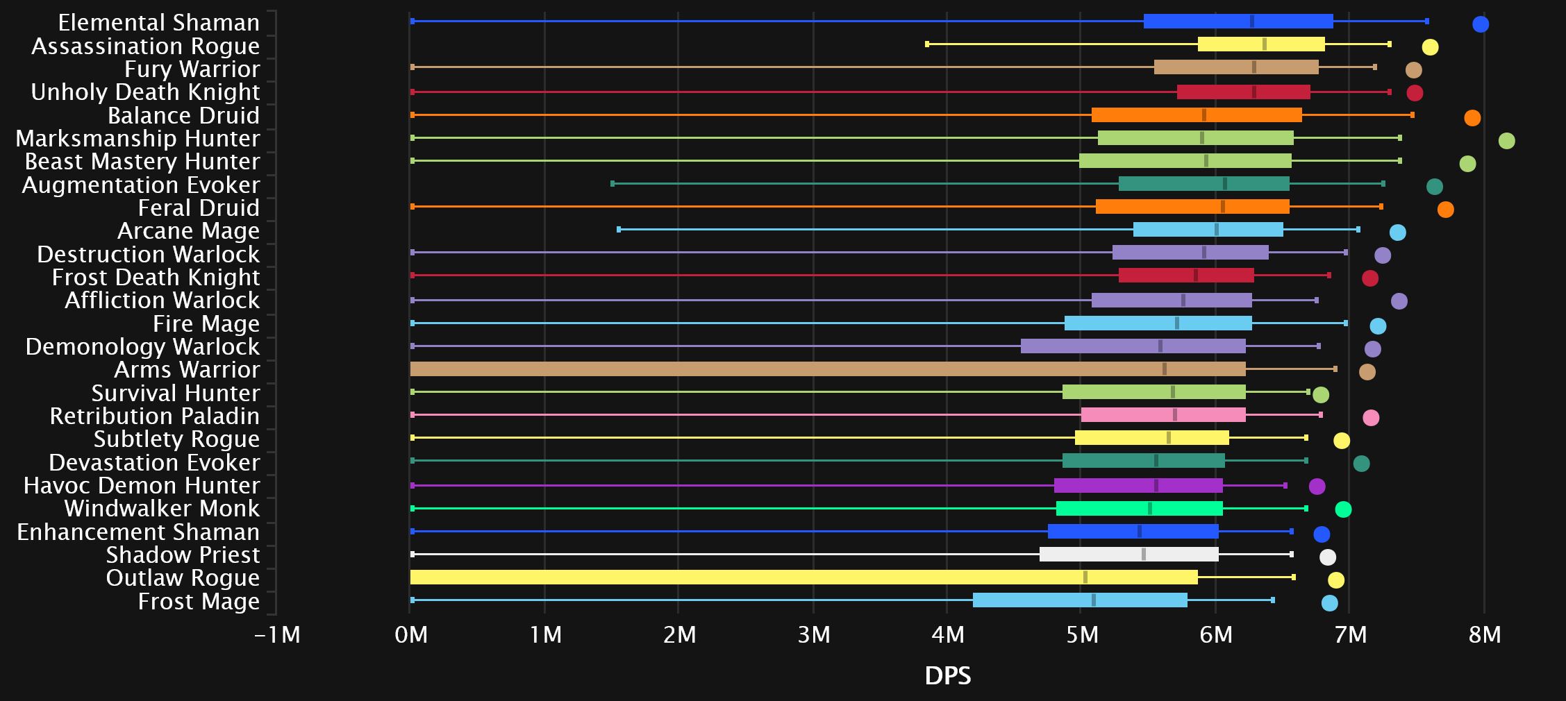
Task: Click the Elemental Shaman blue outlier dot
Action: [1480, 24]
